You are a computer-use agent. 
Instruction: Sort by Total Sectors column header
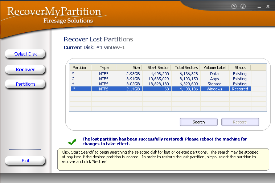coord(186,68)
